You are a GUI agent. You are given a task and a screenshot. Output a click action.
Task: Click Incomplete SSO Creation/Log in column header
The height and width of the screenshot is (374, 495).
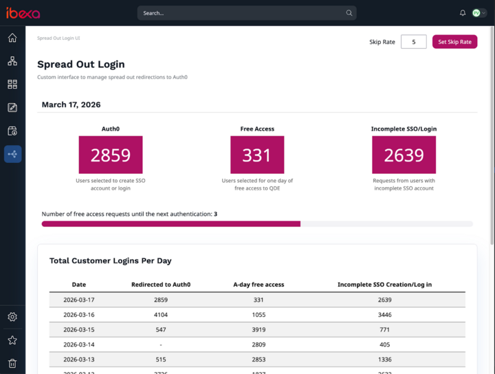(x=384, y=285)
